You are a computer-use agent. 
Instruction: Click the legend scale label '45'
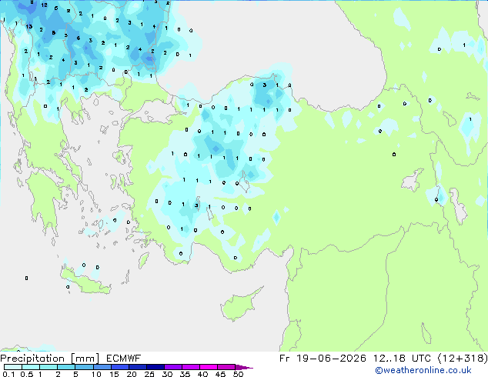(x=221, y=374)
